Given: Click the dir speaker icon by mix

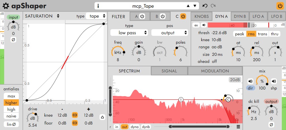Looking at the screenshot, I should 250,81.
